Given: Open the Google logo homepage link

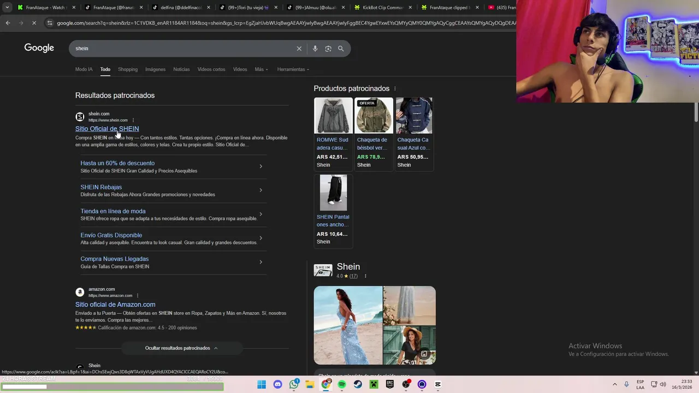Looking at the screenshot, I should pos(39,48).
